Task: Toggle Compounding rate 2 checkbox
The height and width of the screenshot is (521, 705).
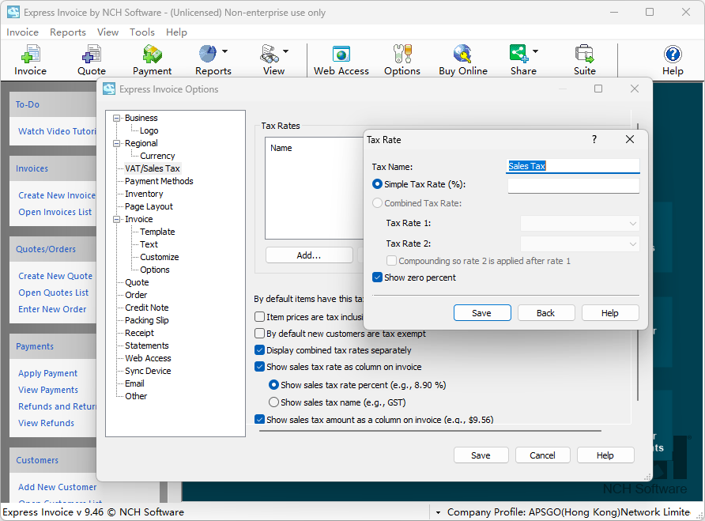Action: click(x=391, y=261)
